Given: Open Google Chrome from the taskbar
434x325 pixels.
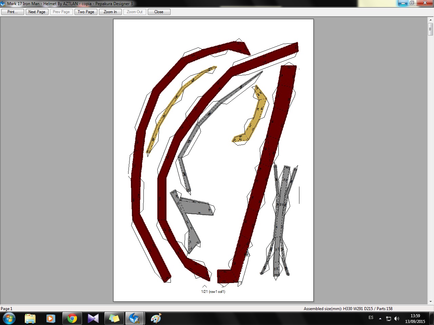Looking at the screenshot, I should (72, 319).
